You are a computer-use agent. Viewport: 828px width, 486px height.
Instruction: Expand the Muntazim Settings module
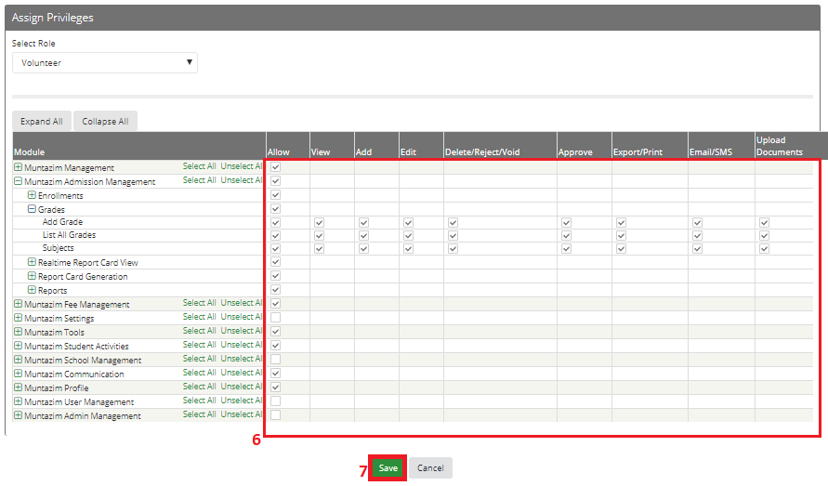pos(18,318)
